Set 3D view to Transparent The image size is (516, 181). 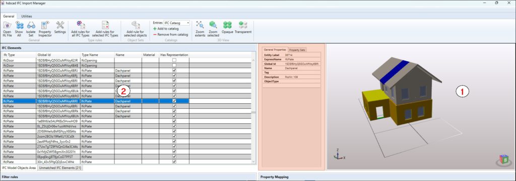(x=243, y=28)
